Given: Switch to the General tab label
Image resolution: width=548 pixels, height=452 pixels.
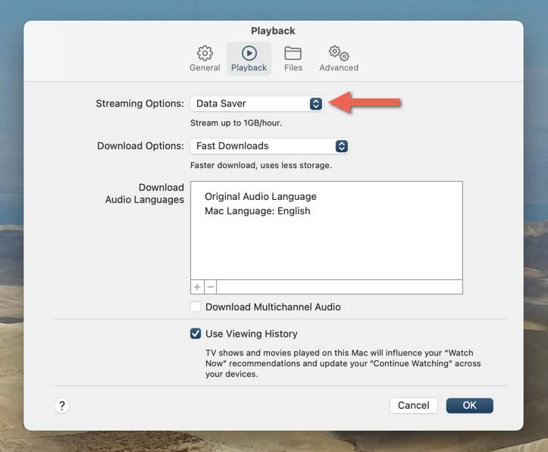Looking at the screenshot, I should [205, 67].
